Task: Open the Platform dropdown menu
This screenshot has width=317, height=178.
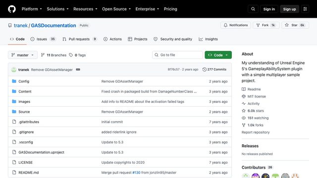Action: (x=32, y=9)
